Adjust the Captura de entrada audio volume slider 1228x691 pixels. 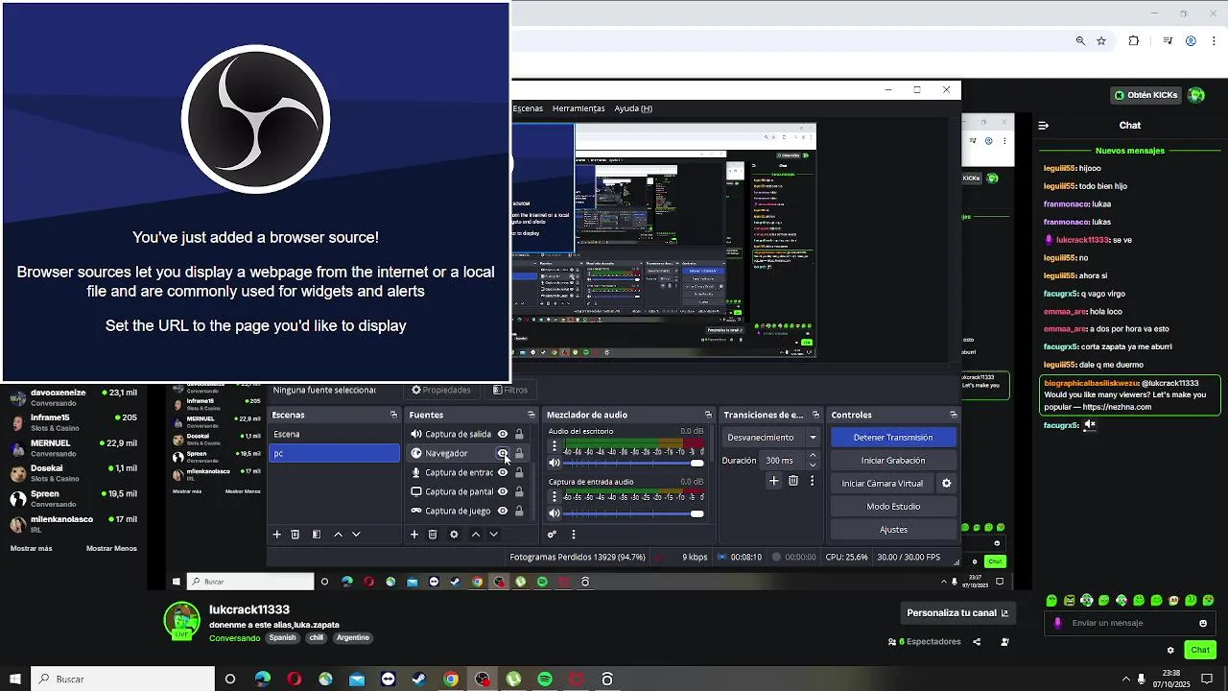point(632,513)
